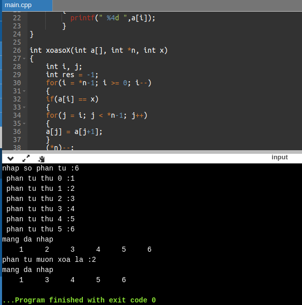Image resolution: width=302 pixels, height=305 pixels.
Task: Collapse the for loop block at line 31
Action: point(24,91)
